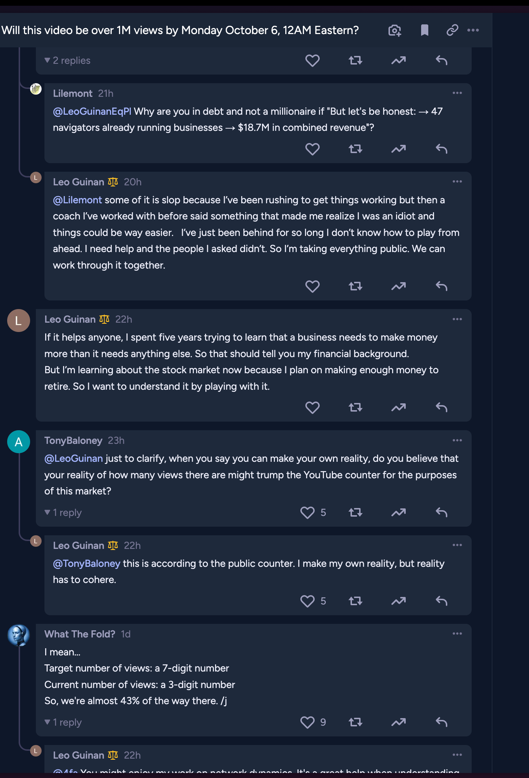Reply to Leo Guinan's stock market comment
Image resolution: width=529 pixels, height=778 pixels.
click(442, 407)
